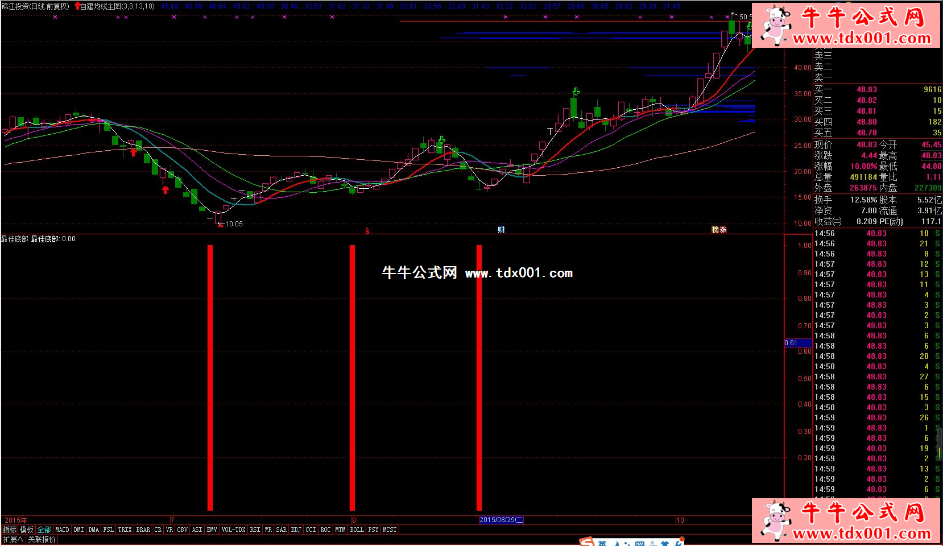Click the "榜" ranking marker icon

click(x=715, y=230)
